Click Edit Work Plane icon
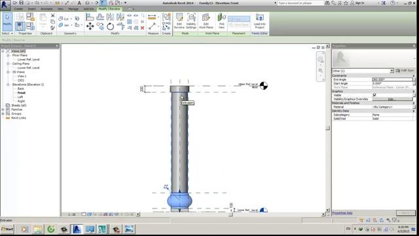The height and width of the screenshot is (236, 419). [x=206, y=21]
